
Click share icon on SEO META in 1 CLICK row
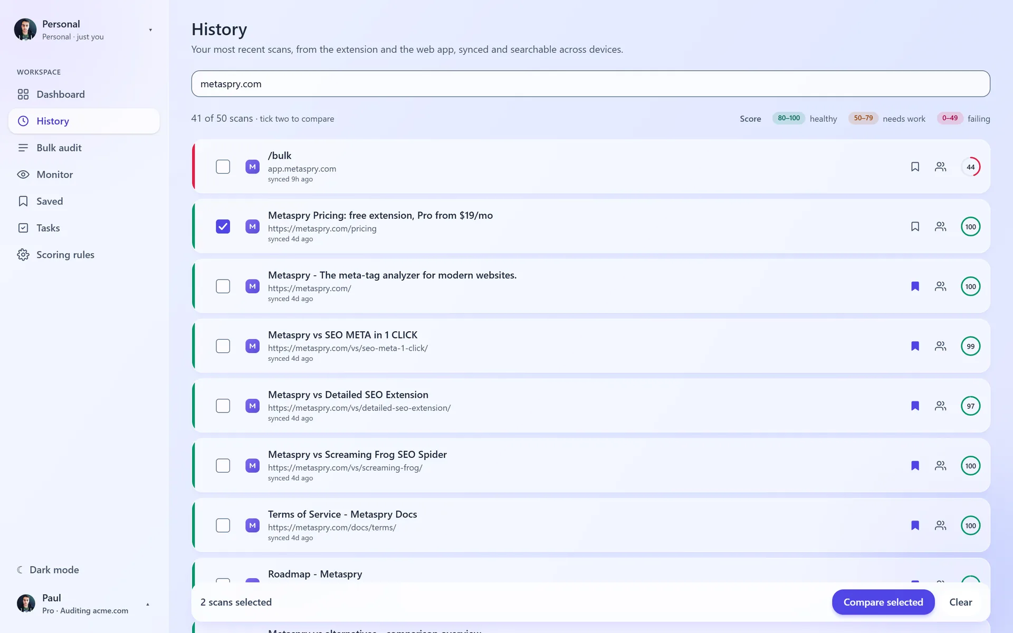click(940, 346)
